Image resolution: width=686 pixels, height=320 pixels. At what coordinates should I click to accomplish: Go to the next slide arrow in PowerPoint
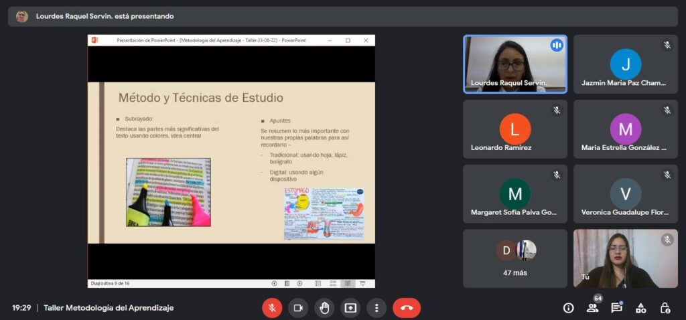(299, 283)
